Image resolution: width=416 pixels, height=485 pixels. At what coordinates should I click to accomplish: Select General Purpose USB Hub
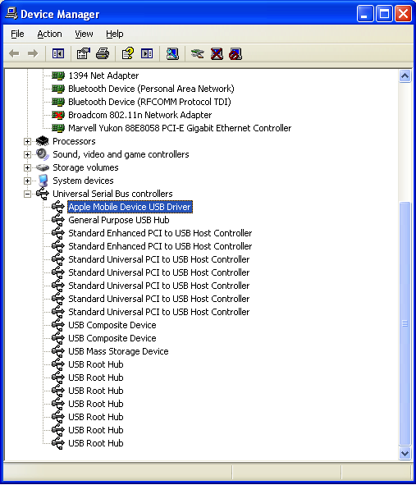pyautogui.click(x=119, y=220)
